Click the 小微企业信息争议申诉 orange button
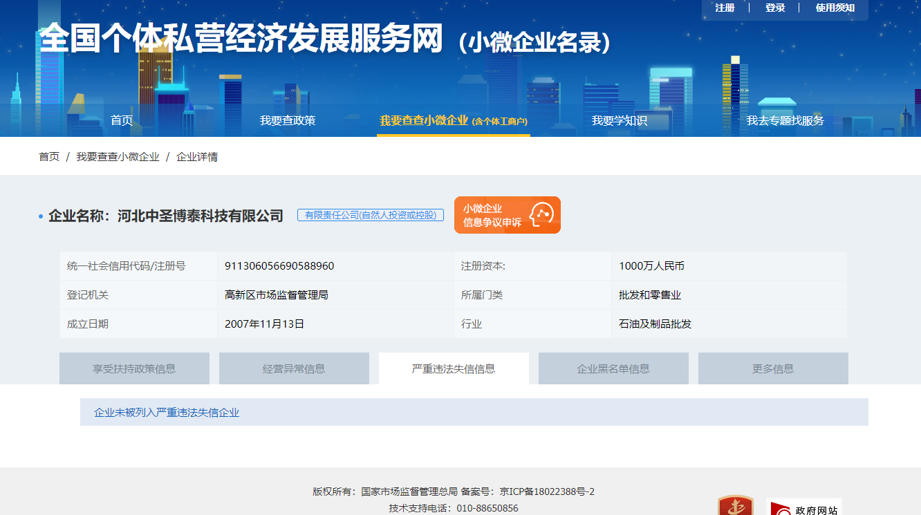This screenshot has height=515, width=921. (x=508, y=215)
